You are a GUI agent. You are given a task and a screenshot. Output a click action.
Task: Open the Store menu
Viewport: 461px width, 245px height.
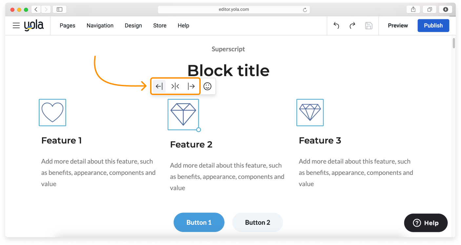pyautogui.click(x=160, y=26)
